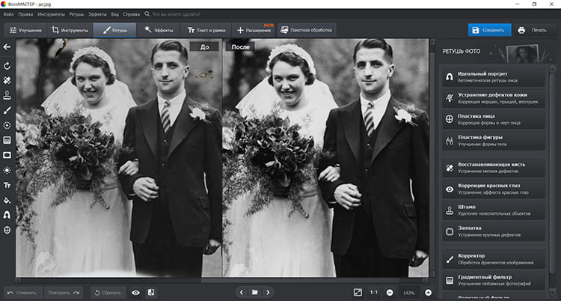The image size is (561, 301).
Task: Open the Расширения tab marked NEW
Action: [x=254, y=30]
